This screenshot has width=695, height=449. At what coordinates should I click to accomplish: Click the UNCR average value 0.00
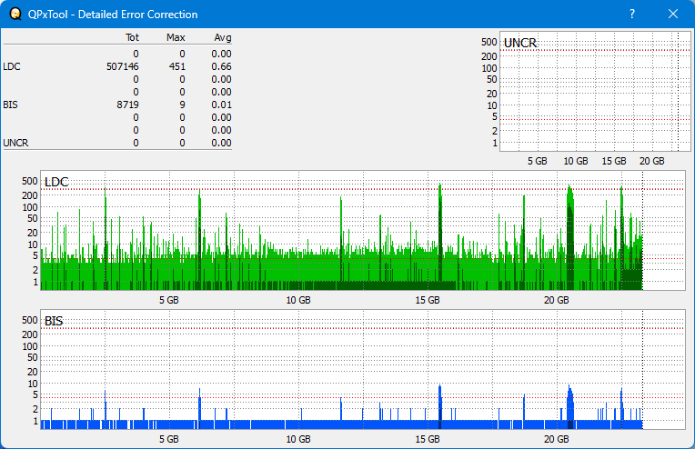click(x=221, y=143)
